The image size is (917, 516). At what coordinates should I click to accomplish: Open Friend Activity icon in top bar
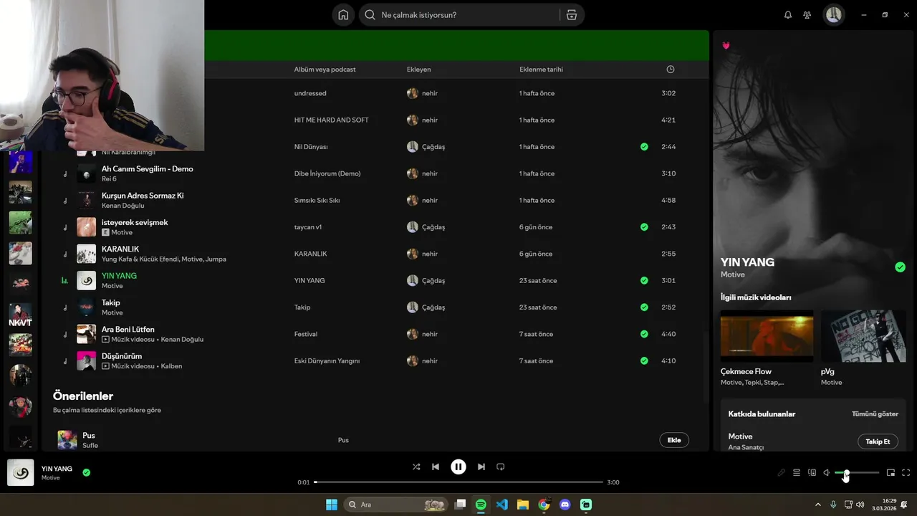click(x=807, y=15)
